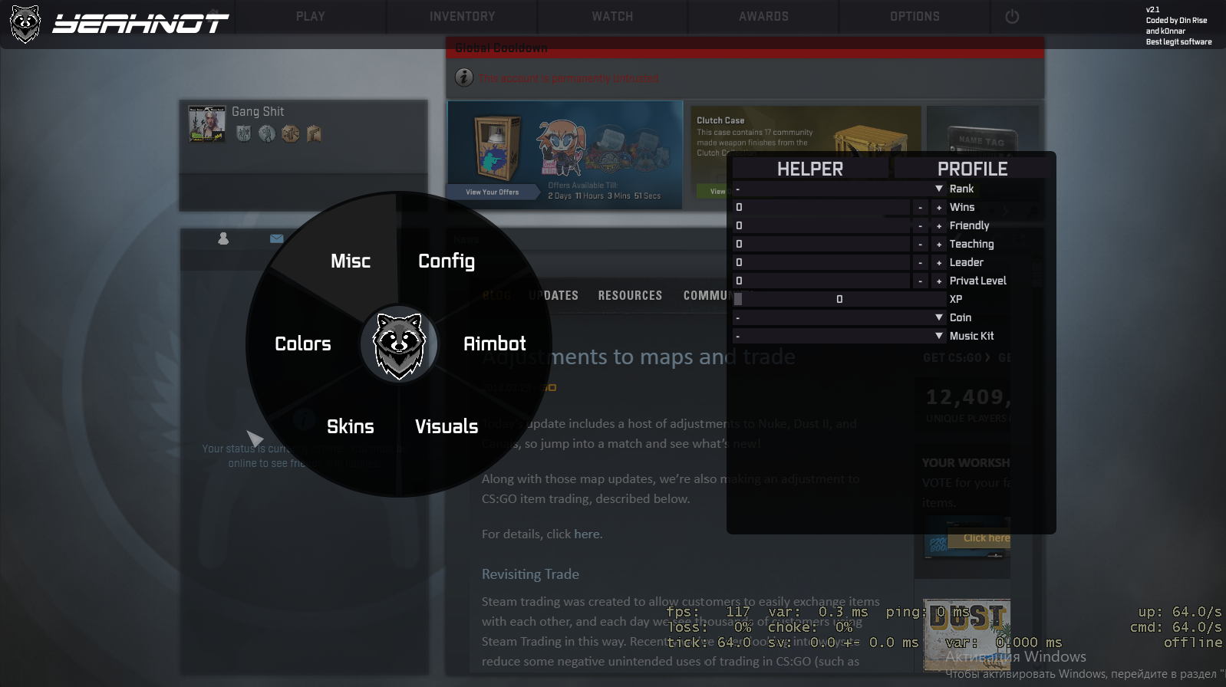Decrease the Friendly value with minus
The width and height of the screenshot is (1226, 687).
(x=921, y=225)
